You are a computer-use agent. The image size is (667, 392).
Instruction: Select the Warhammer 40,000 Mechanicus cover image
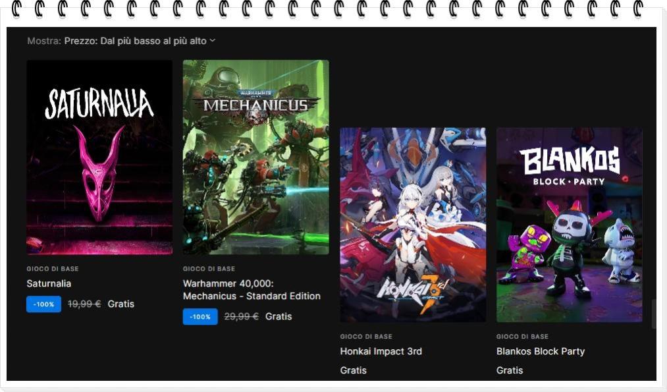click(x=255, y=157)
